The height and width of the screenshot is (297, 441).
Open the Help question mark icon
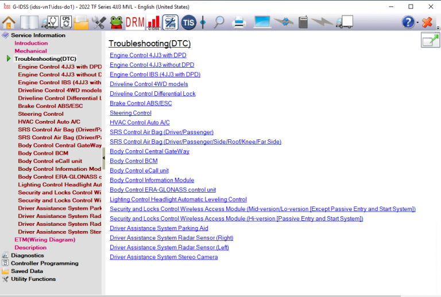point(408,22)
